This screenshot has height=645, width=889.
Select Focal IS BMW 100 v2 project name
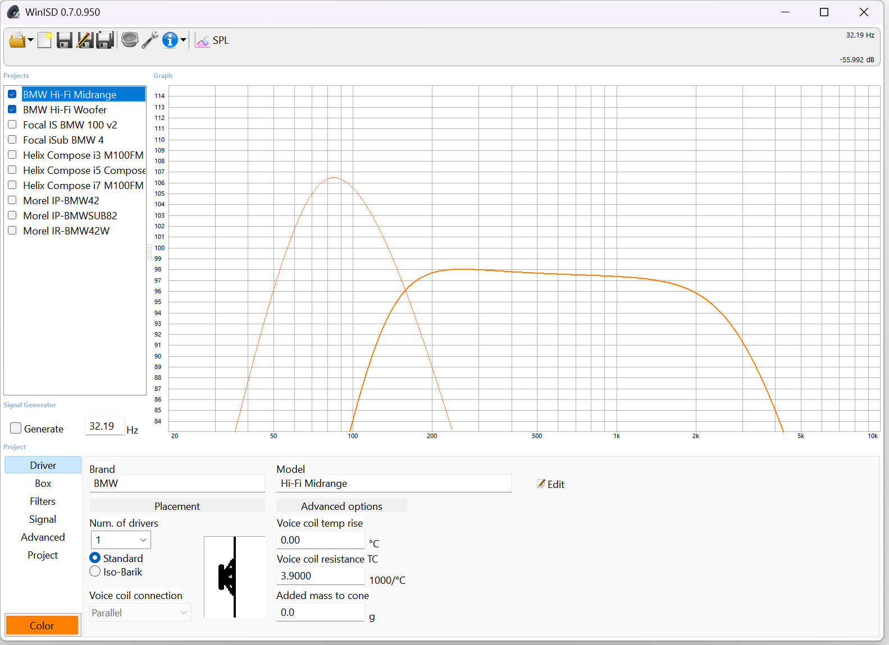click(x=70, y=125)
